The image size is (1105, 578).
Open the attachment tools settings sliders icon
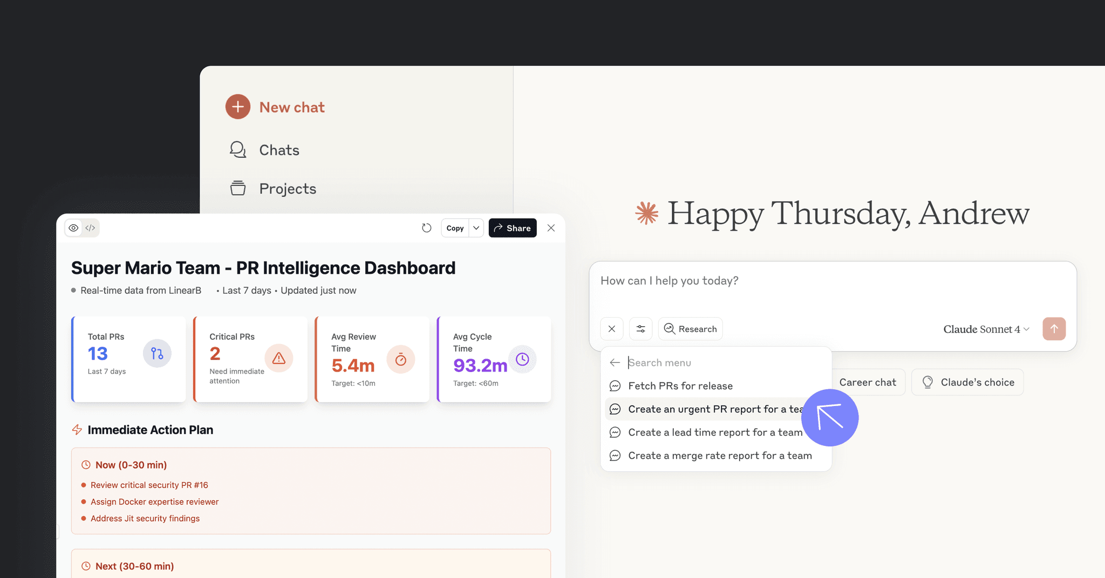(x=640, y=328)
